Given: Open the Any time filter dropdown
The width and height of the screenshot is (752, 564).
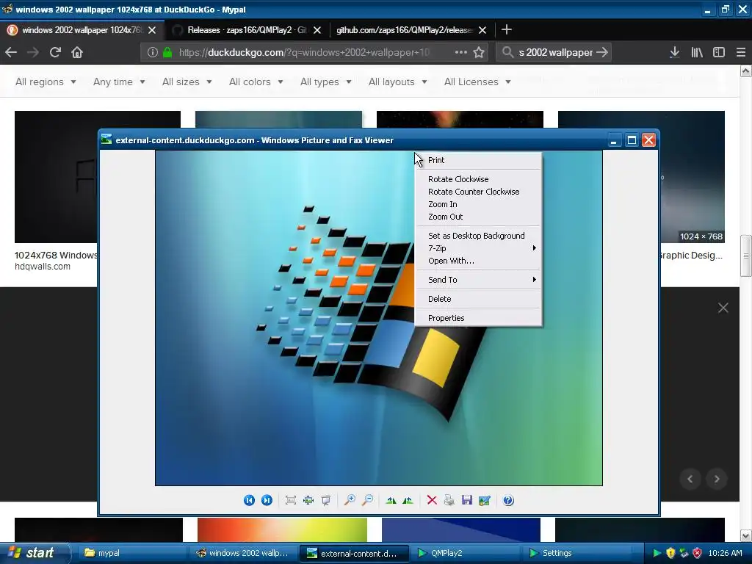Looking at the screenshot, I should [119, 82].
